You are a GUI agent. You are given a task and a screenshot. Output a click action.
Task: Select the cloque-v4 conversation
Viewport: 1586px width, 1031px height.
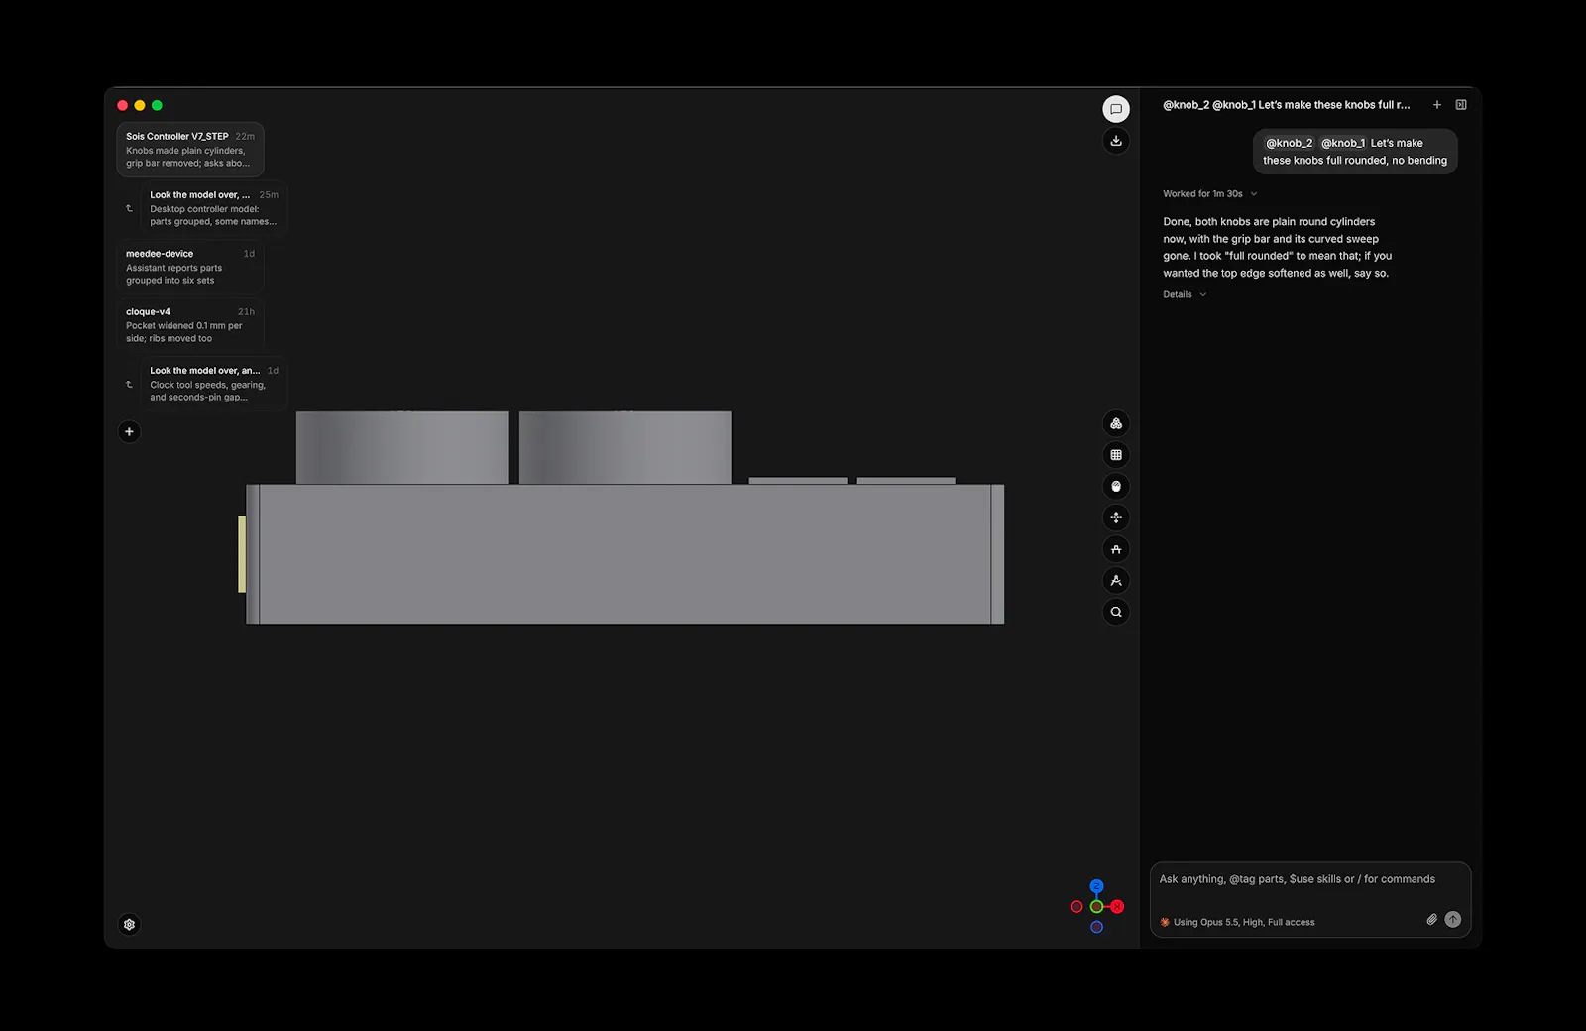click(190, 325)
